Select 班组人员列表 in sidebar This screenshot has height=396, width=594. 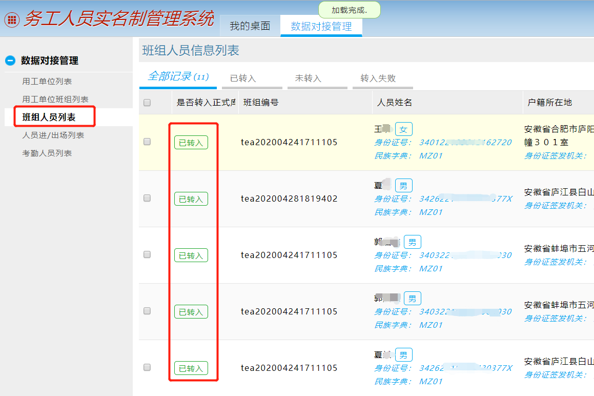49,117
